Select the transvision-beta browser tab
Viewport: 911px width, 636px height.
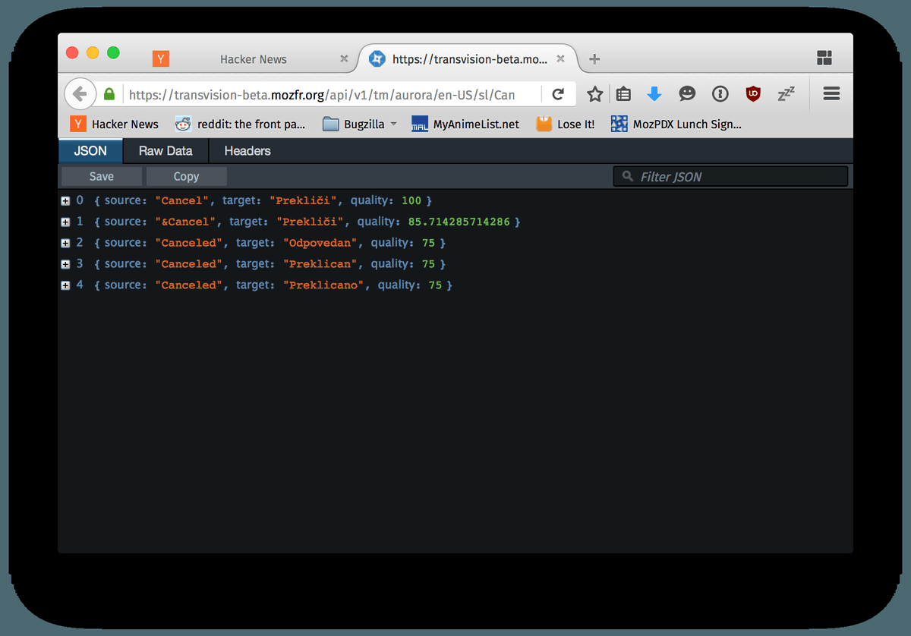coord(467,59)
